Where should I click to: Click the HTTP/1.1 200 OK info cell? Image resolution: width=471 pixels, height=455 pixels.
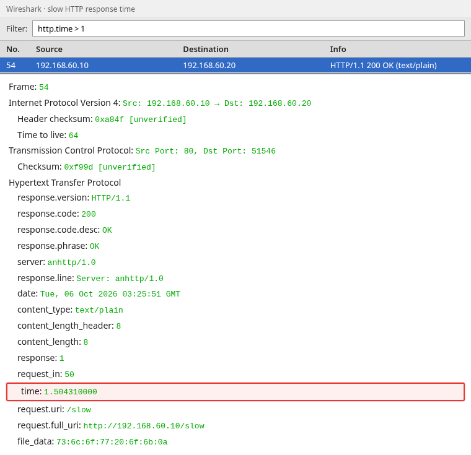[x=383, y=65]
